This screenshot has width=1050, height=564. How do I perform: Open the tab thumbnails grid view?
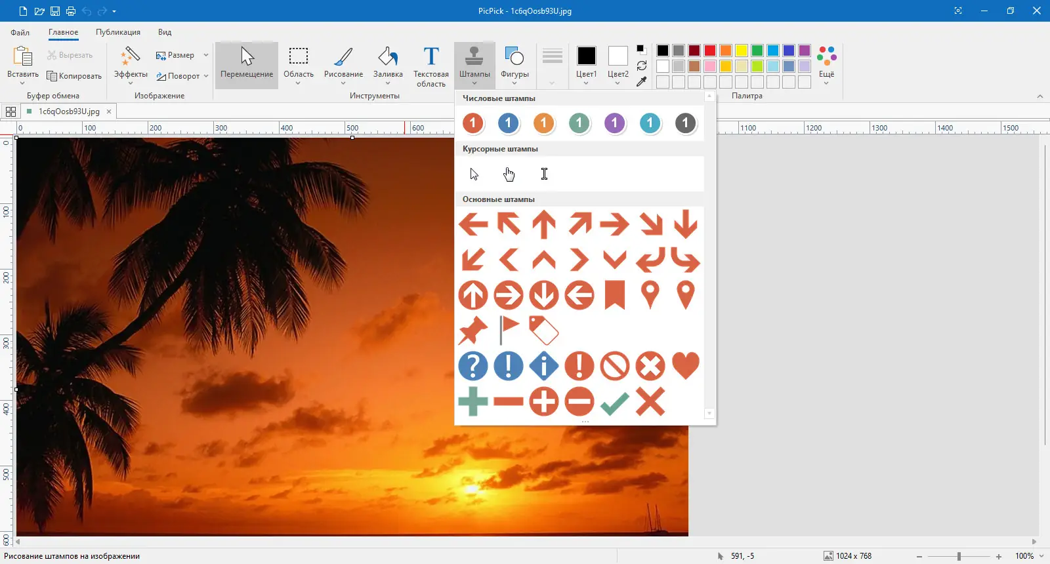click(10, 111)
